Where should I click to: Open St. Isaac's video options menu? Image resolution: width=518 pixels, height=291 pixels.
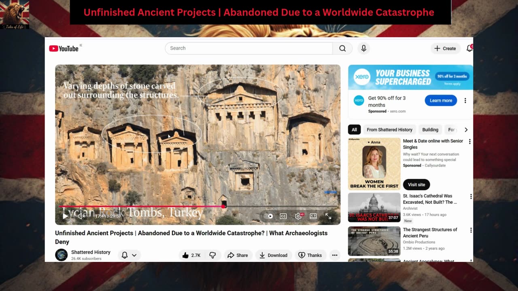(471, 197)
